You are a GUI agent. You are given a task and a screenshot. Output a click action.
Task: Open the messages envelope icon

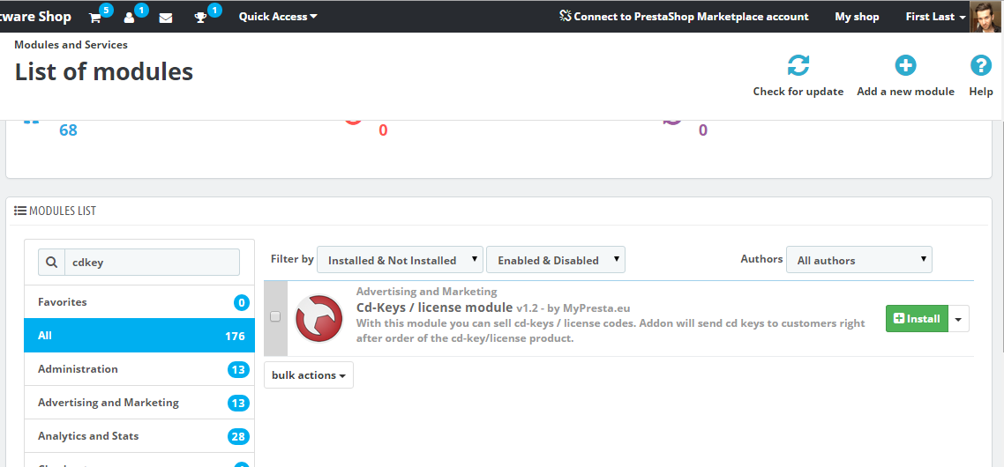[x=165, y=18]
